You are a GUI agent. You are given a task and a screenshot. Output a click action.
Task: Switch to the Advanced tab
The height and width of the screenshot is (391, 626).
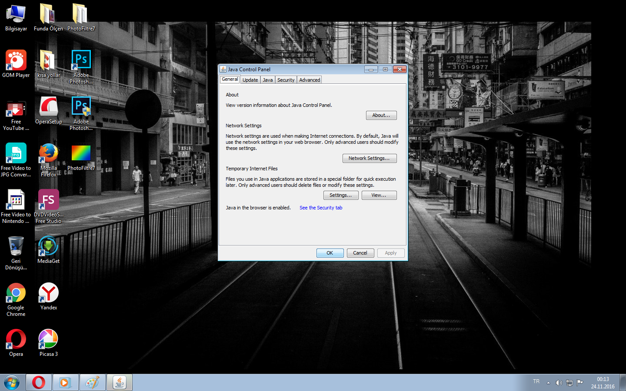pos(310,80)
